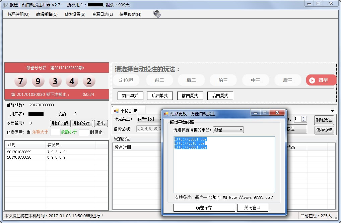Select the 后二 play type
This screenshot has width=341, height=223.
(x=191, y=80)
